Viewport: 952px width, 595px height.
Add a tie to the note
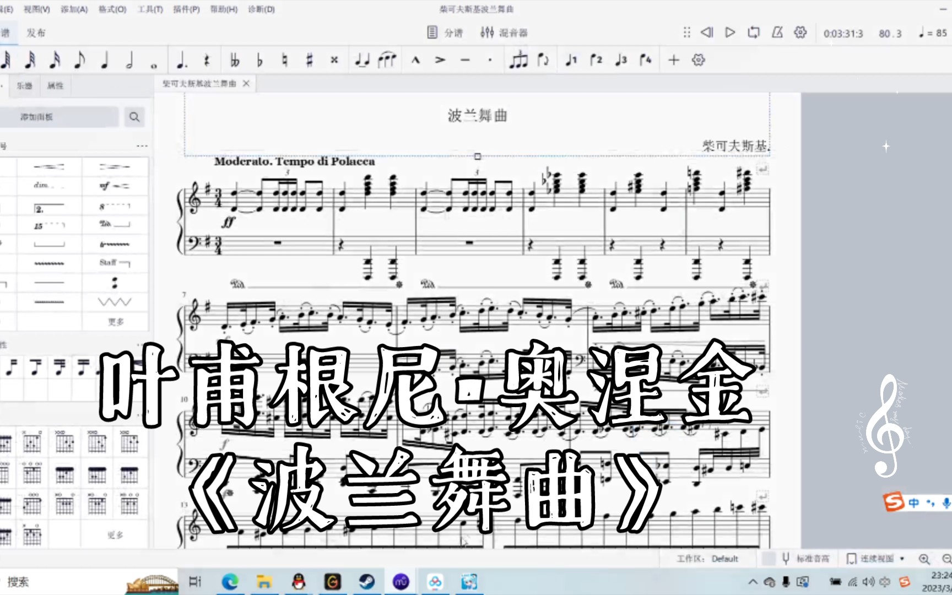tap(362, 59)
